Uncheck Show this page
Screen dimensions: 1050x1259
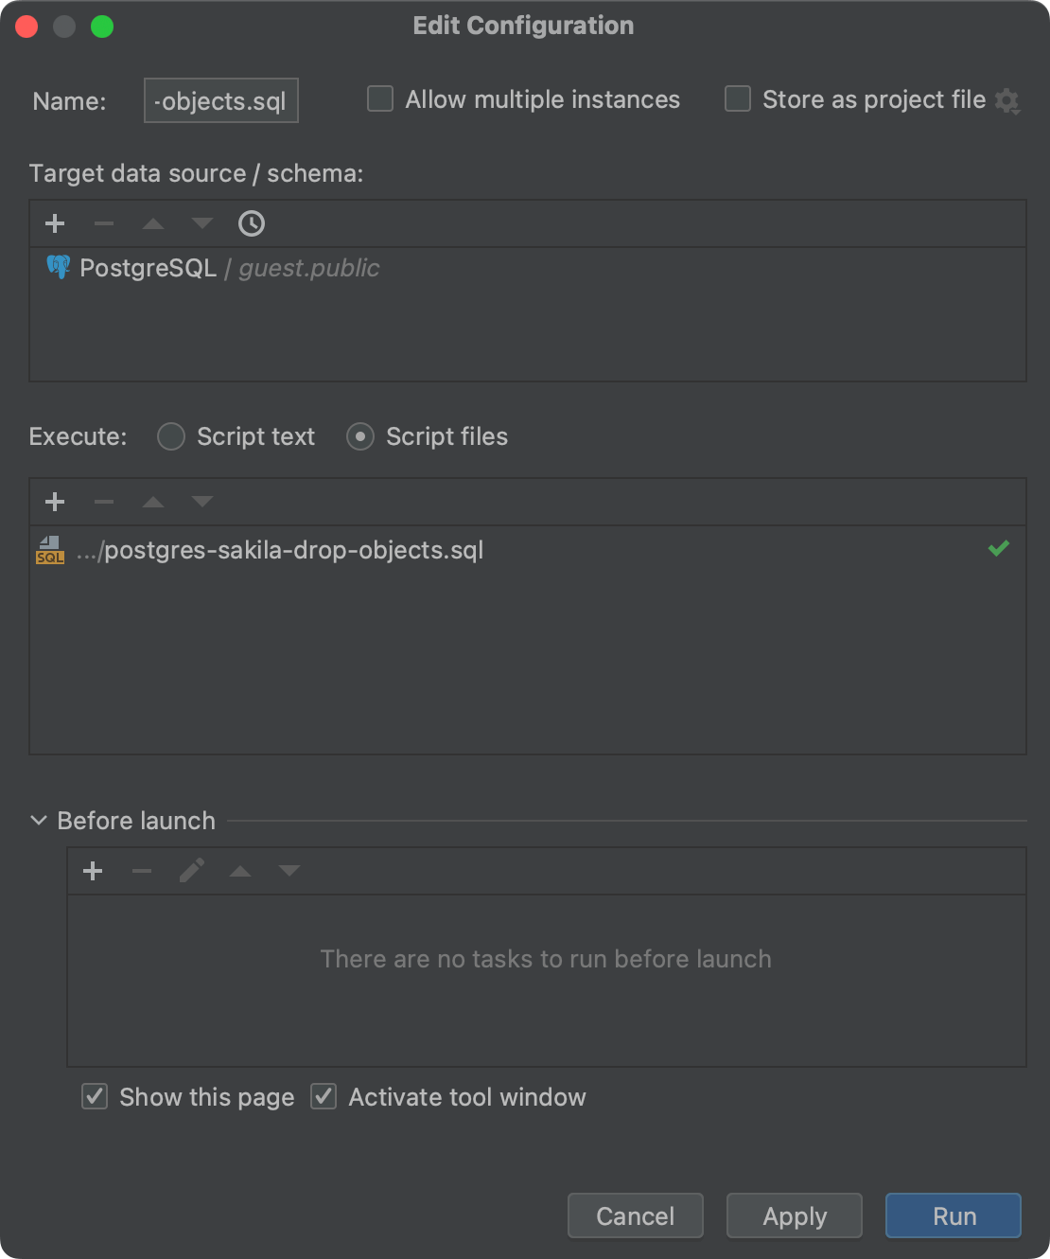[94, 1096]
